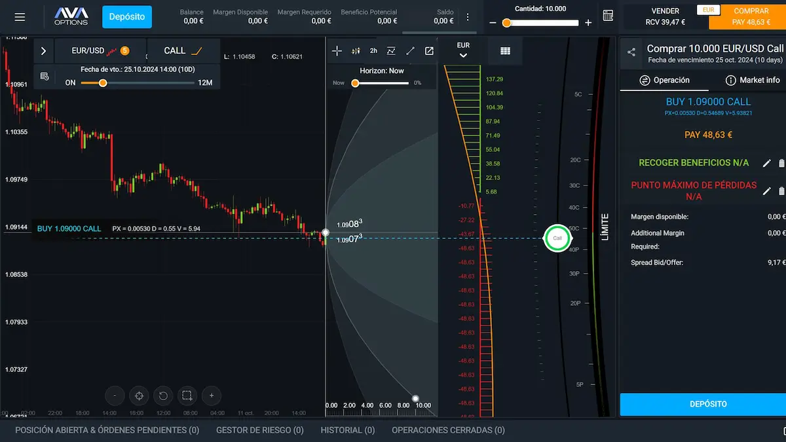Click the Cantidad quantity slider handle
This screenshot has width=786, height=442.
[x=506, y=23]
